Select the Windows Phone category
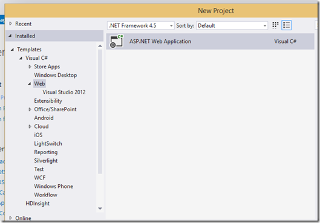Viewport: 320px width, 223px height. pyautogui.click(x=53, y=186)
